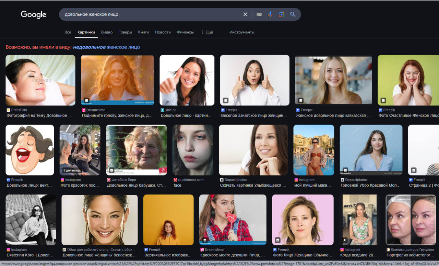Click the magnifying glass search icon
Image resolution: width=439 pixels, height=266 pixels.
point(293,14)
